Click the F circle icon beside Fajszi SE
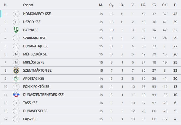 16,119
